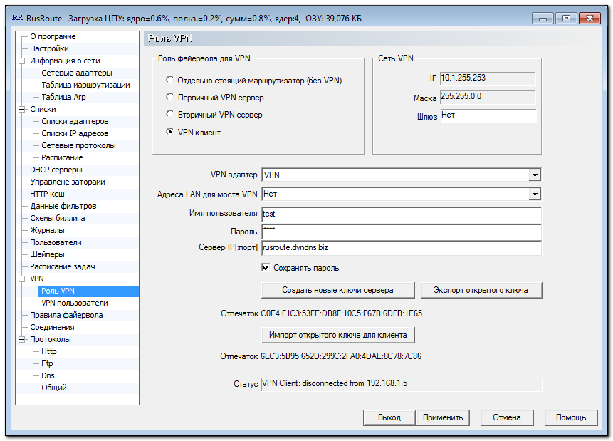Open Схемы биллига tree item
The image size is (613, 441).
57,218
